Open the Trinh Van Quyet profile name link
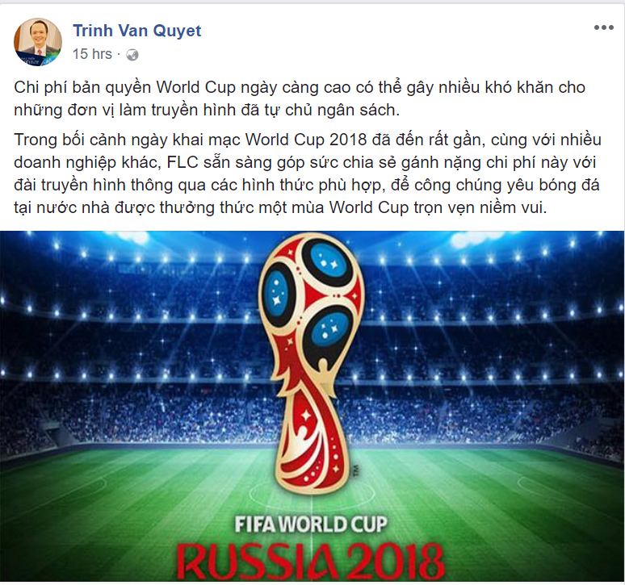The height and width of the screenshot is (585, 625). [137, 31]
